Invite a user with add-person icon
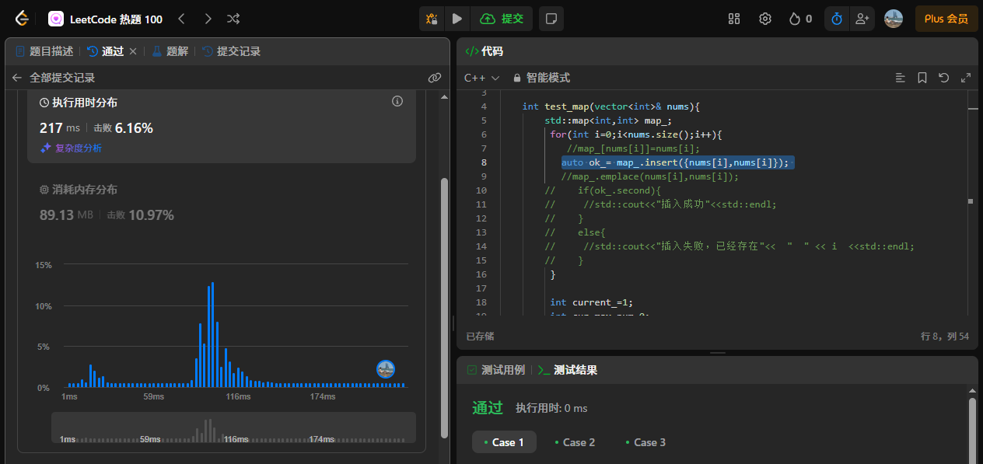983x464 pixels. (x=862, y=19)
